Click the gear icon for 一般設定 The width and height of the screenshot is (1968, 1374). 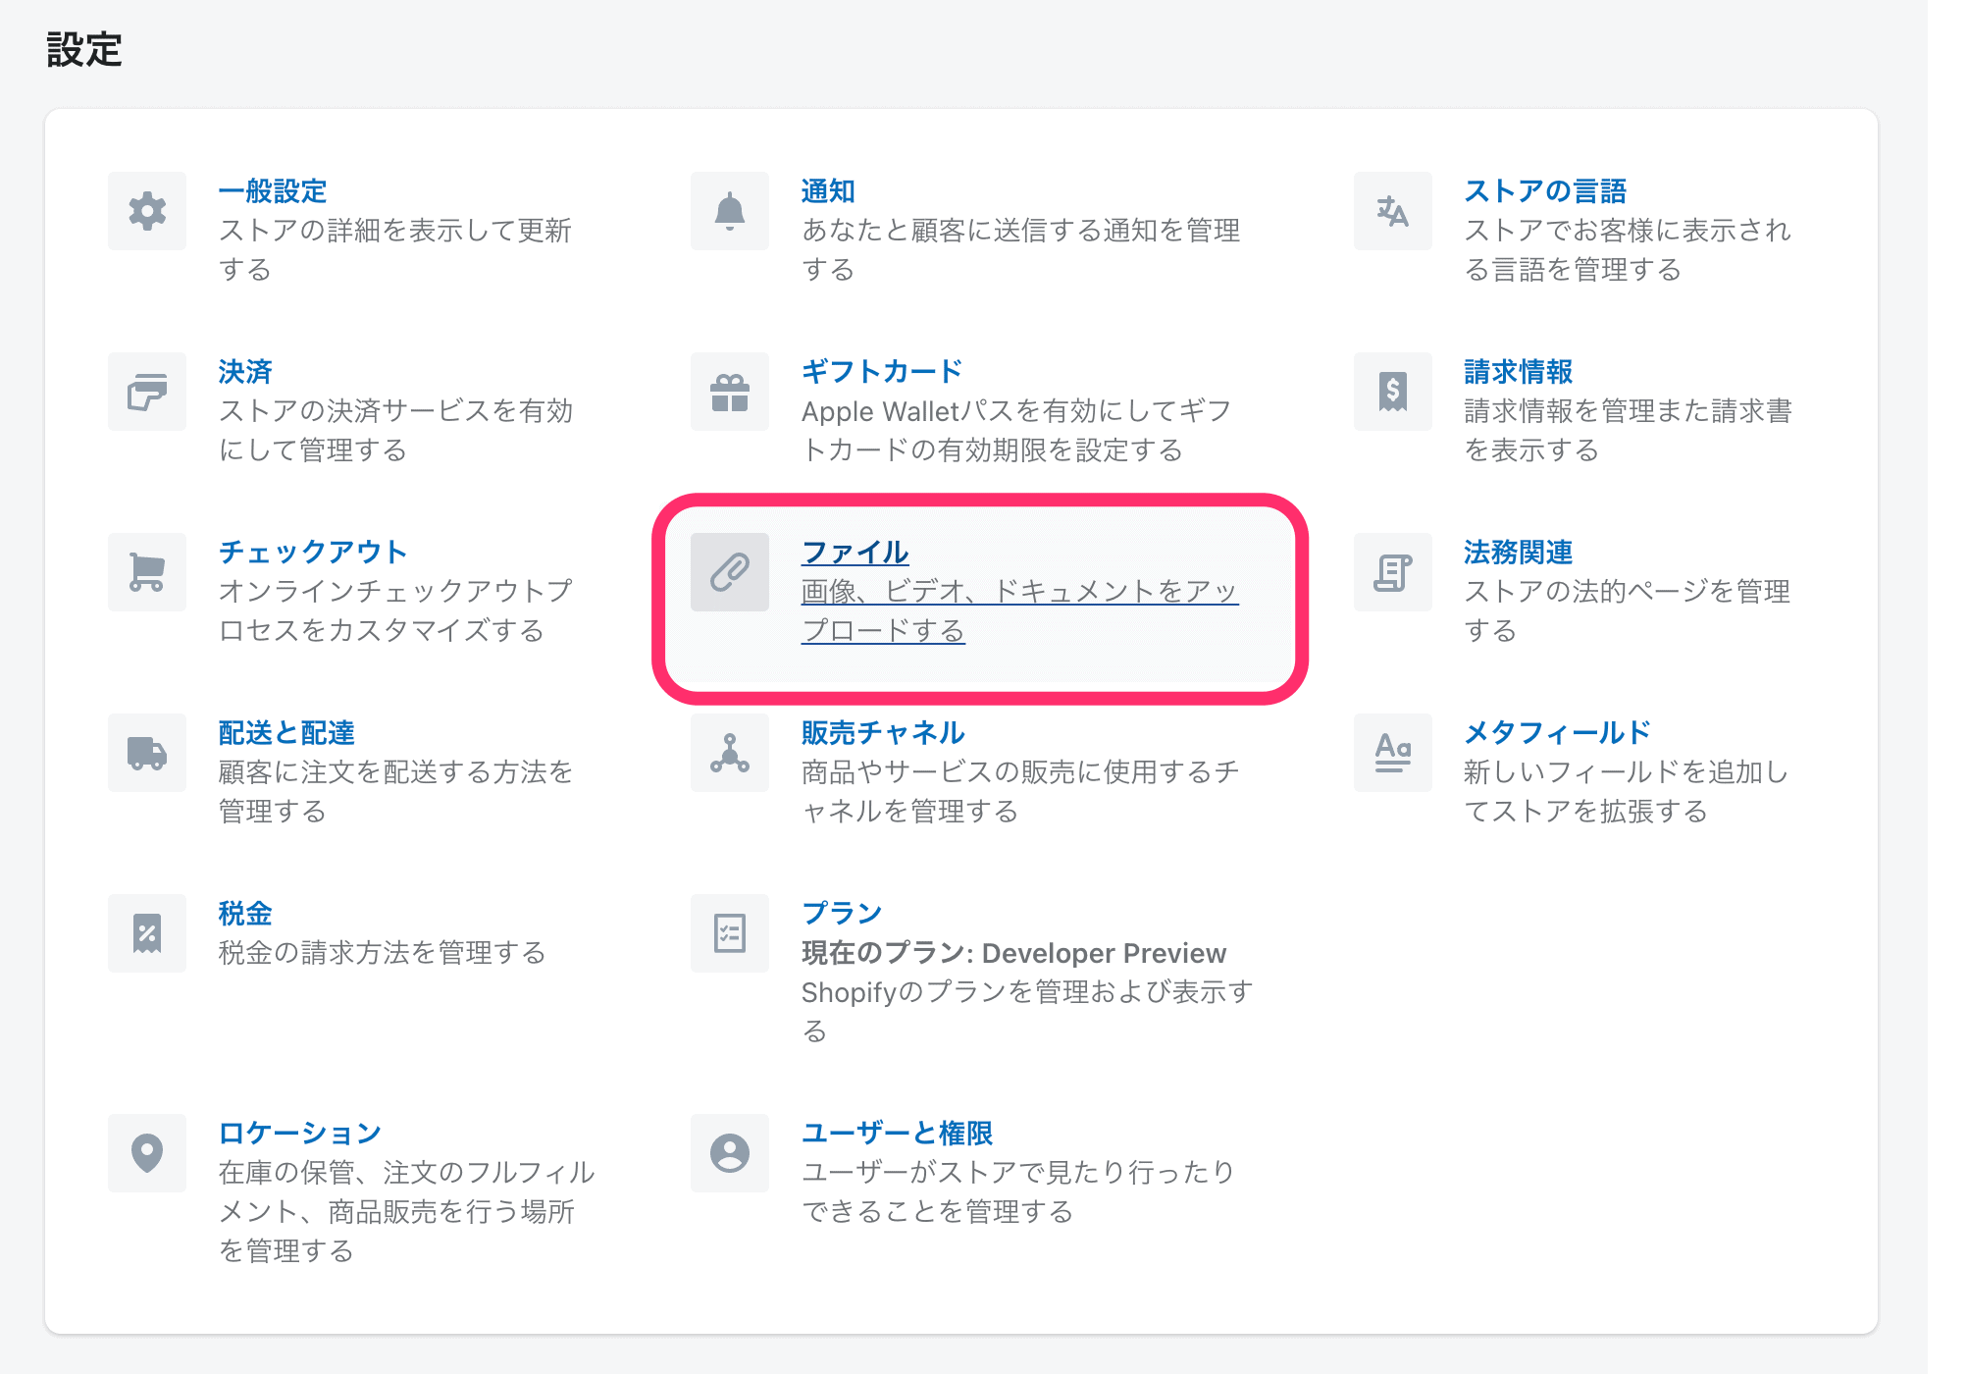tap(147, 211)
